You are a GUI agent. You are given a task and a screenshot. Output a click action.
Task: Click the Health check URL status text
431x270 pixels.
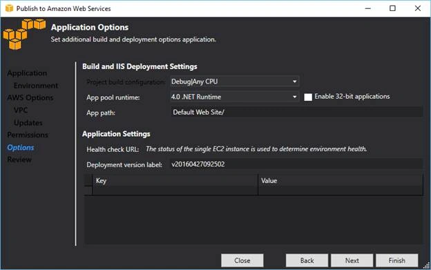pos(256,149)
